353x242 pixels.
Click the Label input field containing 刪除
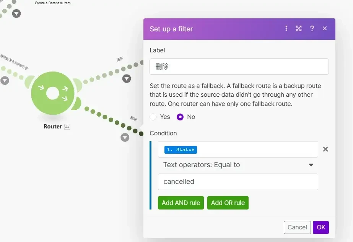(239, 67)
